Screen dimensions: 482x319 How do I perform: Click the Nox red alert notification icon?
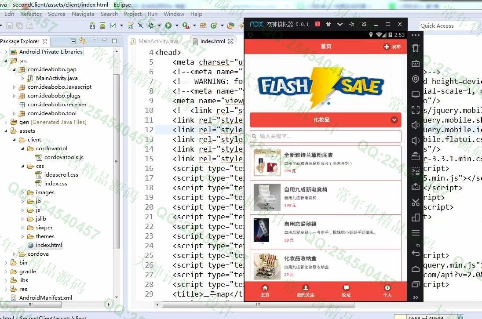[x=318, y=24]
